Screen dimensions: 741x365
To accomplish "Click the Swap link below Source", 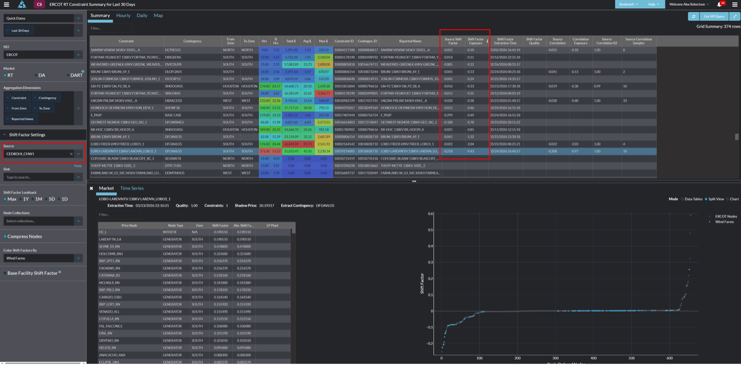I will (x=78, y=166).
